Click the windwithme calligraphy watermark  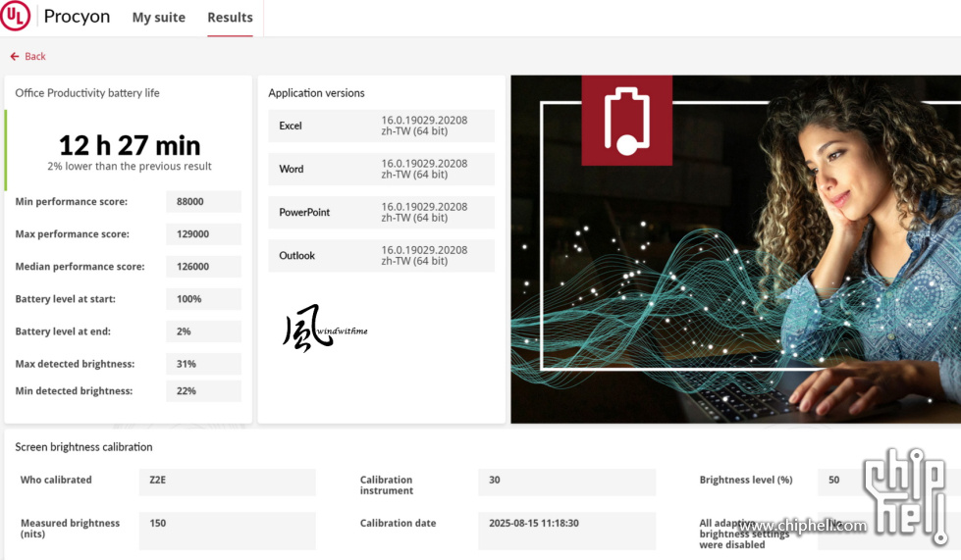324,329
